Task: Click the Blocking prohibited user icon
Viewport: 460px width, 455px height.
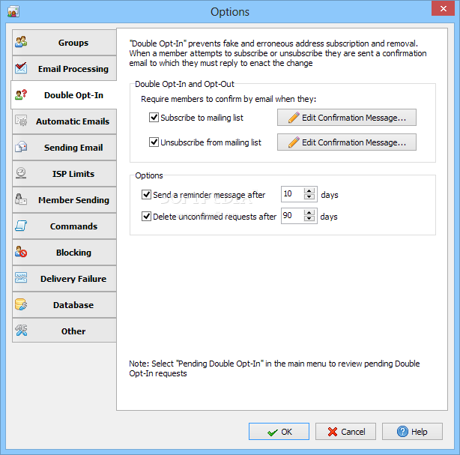Action: pos(21,252)
